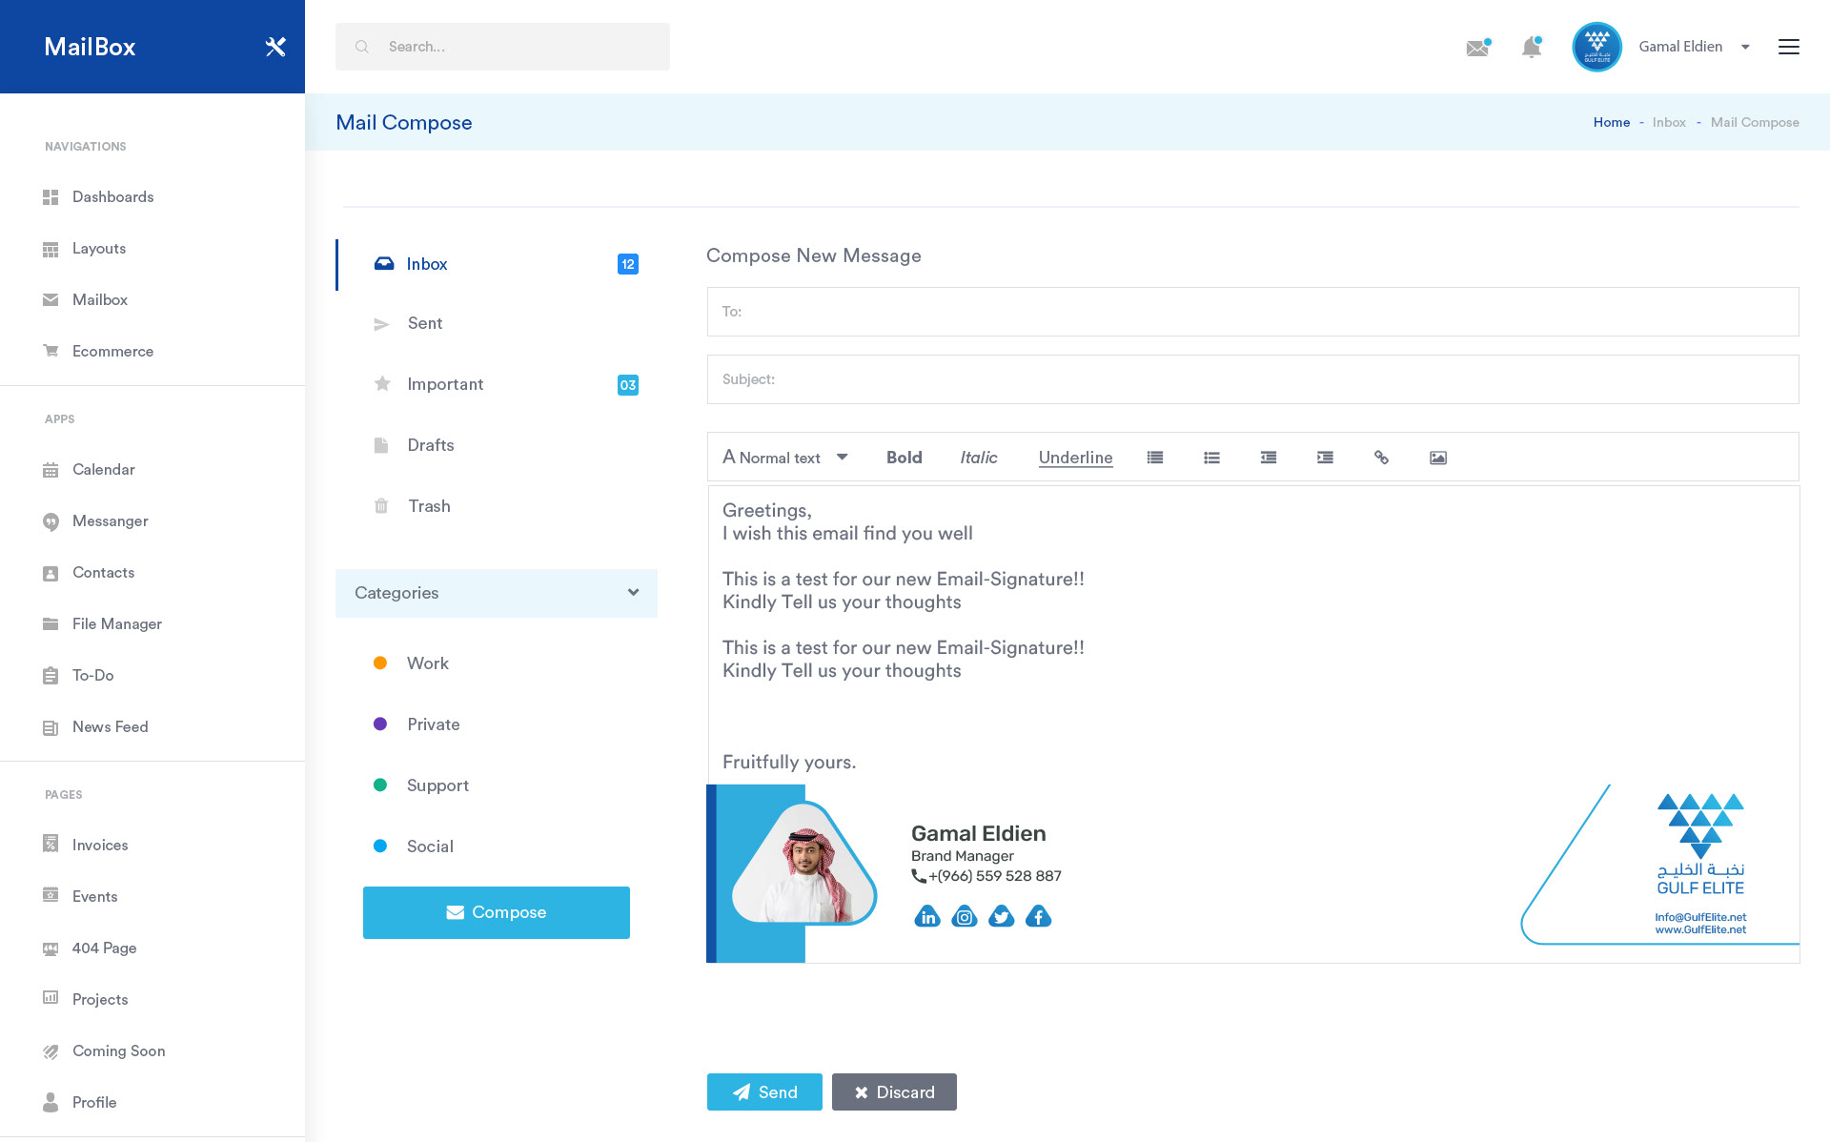The width and height of the screenshot is (1830, 1142).
Task: Open the Gamal Eldien user dropdown
Action: [x=1694, y=47]
